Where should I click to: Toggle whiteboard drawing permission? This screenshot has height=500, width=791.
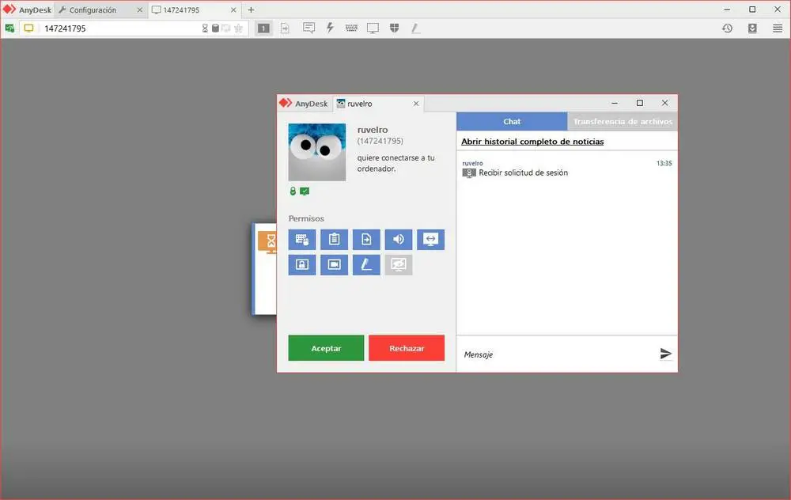pyautogui.click(x=366, y=265)
